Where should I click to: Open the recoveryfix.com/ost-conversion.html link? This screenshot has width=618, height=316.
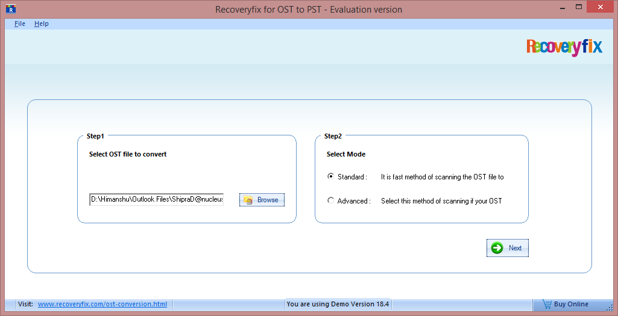[102, 304]
